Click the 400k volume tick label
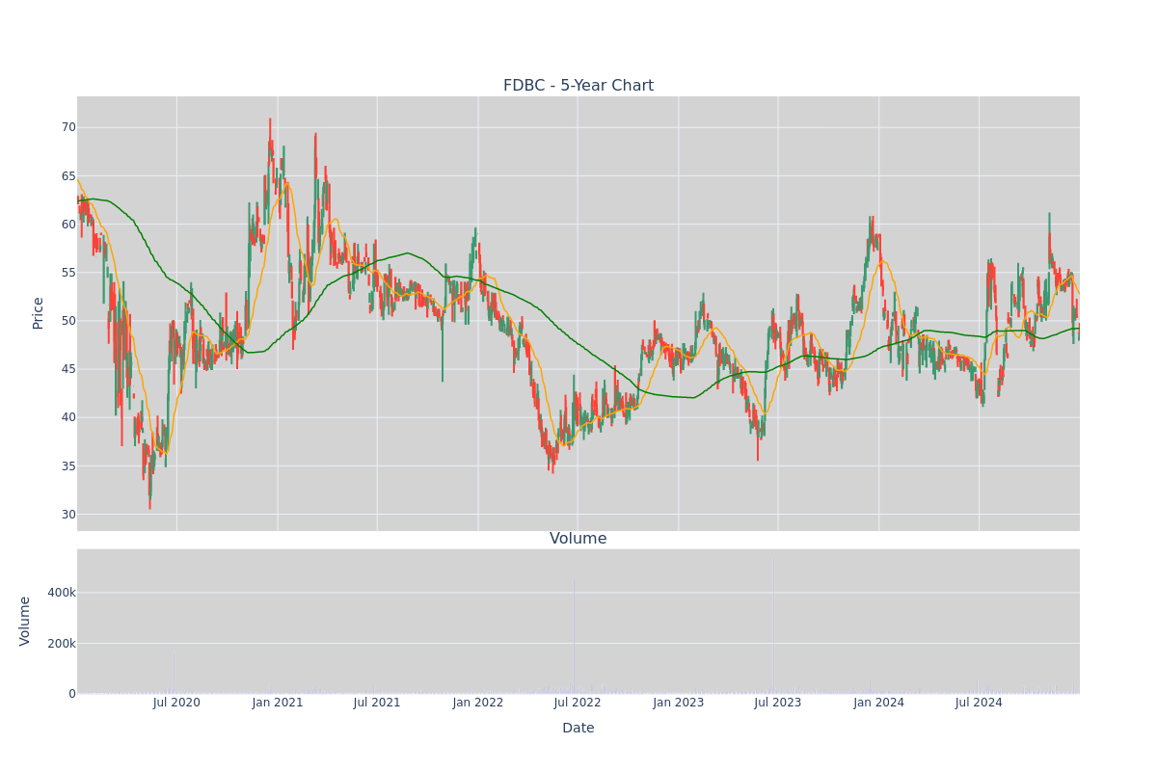This screenshot has height=771, width=1157. click(x=62, y=593)
